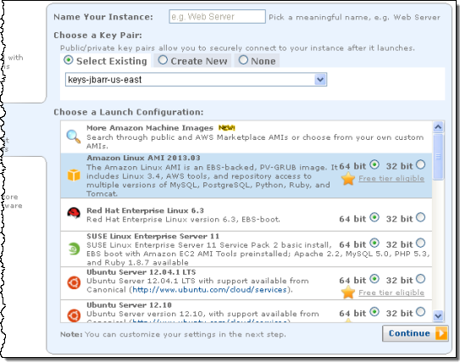460x363 pixels.
Task: Click the scroll up arrow of the AMI list
Action: [438, 127]
